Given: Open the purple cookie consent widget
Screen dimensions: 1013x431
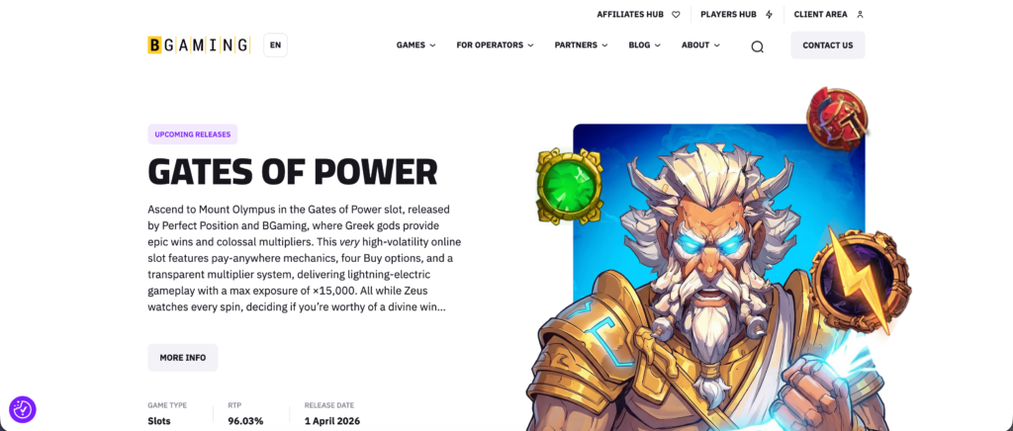Looking at the screenshot, I should [x=23, y=409].
